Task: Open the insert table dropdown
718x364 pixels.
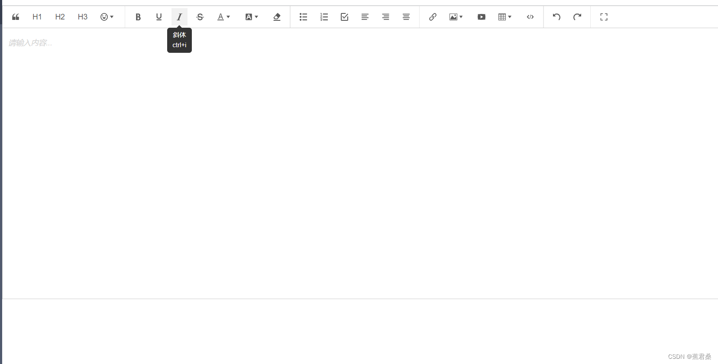Action: click(x=505, y=17)
